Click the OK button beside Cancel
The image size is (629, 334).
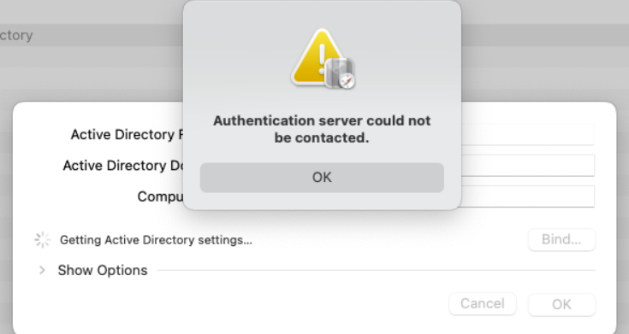coord(561,304)
